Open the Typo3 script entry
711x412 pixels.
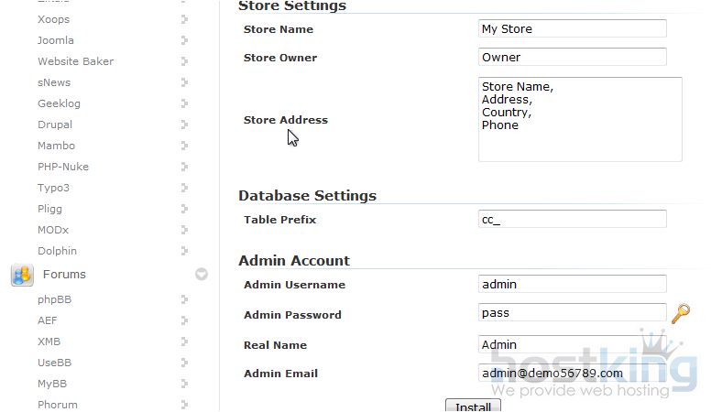pyautogui.click(x=53, y=188)
